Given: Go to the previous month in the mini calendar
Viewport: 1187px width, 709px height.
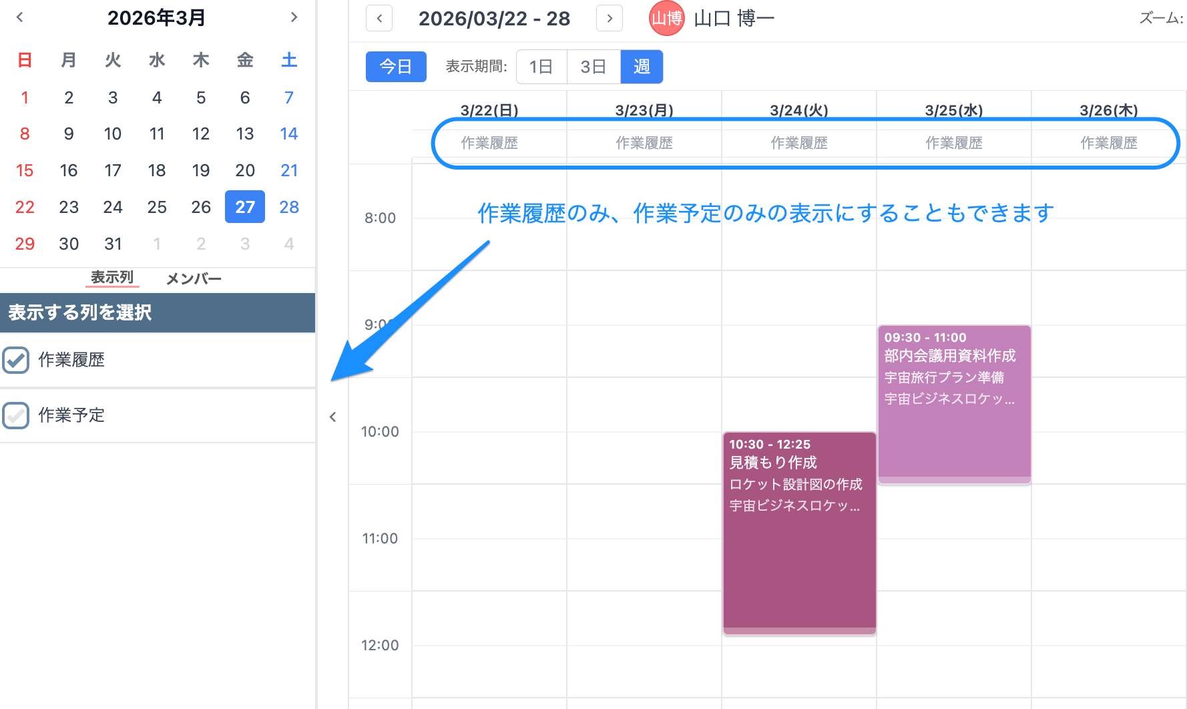Looking at the screenshot, I should pos(20,18).
